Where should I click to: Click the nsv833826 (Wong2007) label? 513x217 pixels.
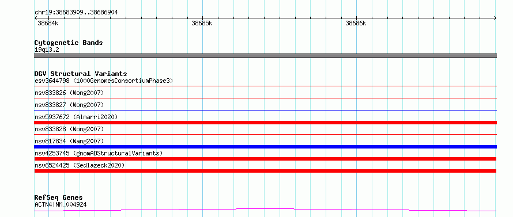69,93
